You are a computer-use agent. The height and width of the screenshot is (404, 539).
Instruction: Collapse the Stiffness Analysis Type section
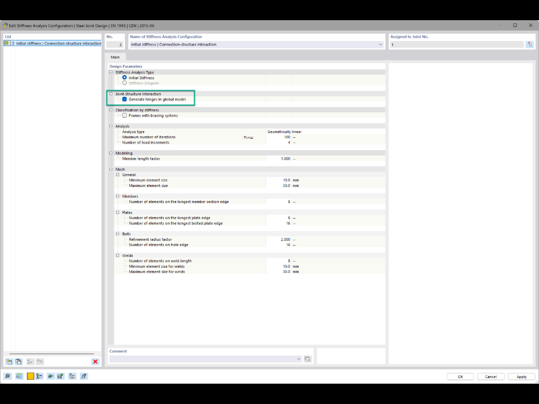click(111, 72)
